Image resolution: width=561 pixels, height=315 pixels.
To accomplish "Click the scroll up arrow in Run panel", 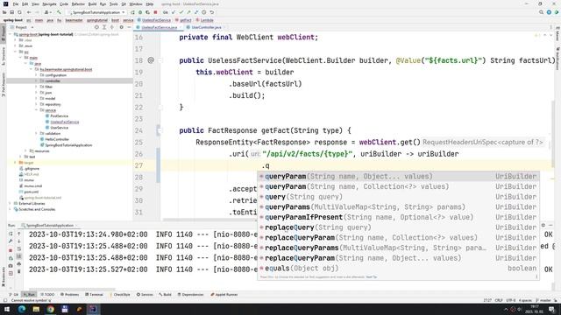I will [x=19, y=234].
